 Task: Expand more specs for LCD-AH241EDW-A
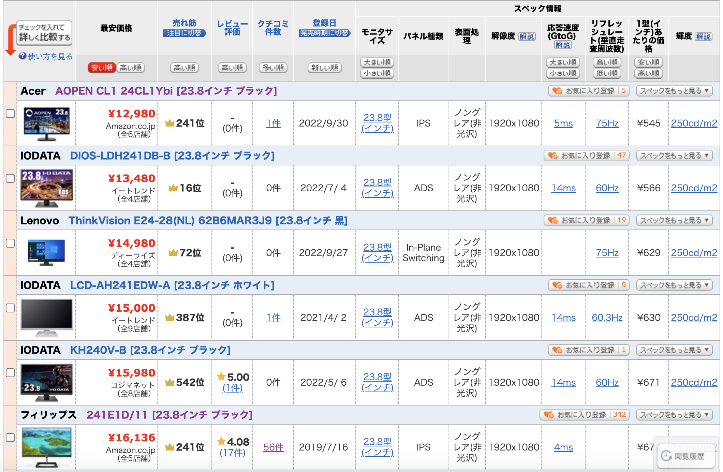pyautogui.click(x=674, y=285)
